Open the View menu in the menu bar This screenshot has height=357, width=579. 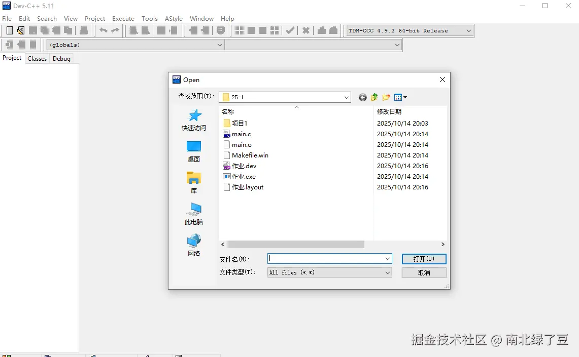coord(71,18)
